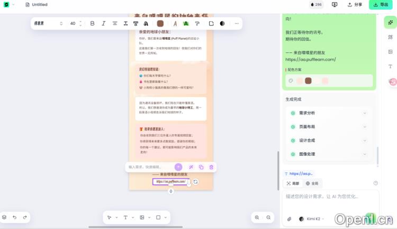Open text outline stroke icon
Image resolution: width=397 pixels, height=229 pixels.
[x=146, y=23]
